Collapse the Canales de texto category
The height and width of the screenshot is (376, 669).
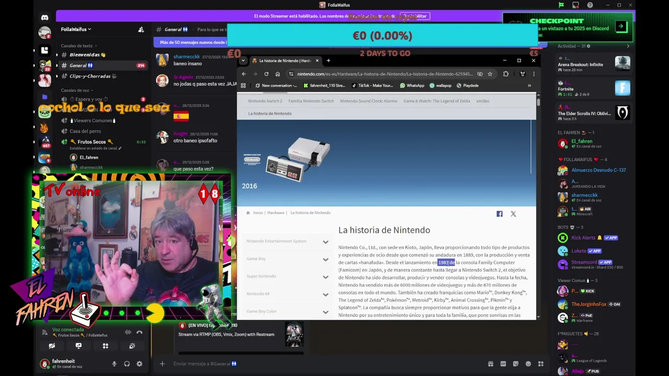click(78, 46)
